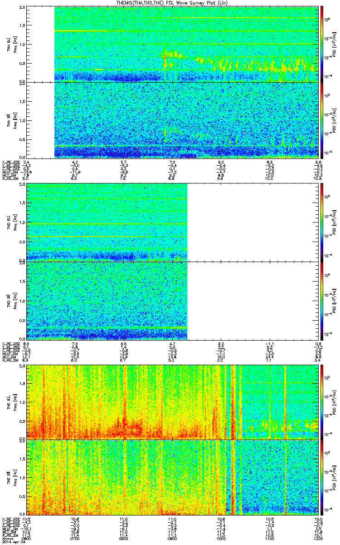Click the 1200 time tick label

(x=317, y=538)
